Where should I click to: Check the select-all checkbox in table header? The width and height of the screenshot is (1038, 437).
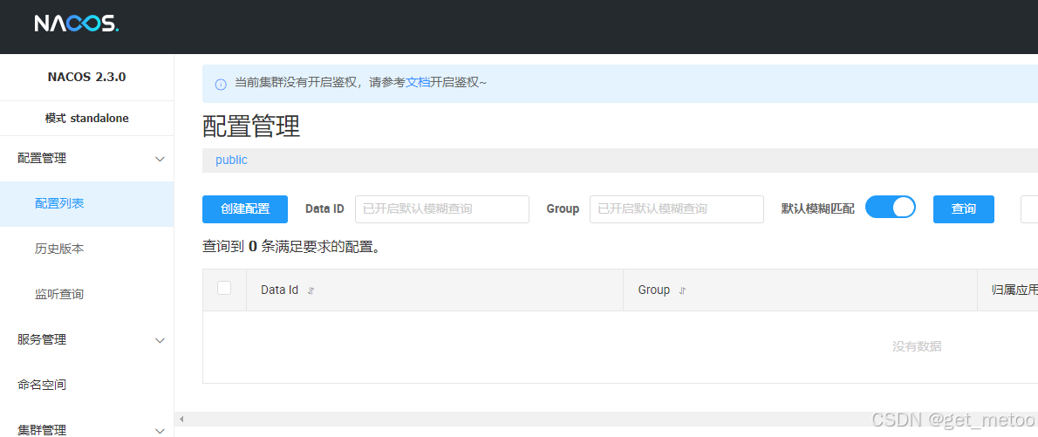(224, 288)
